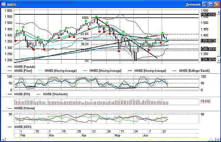
Task: Click the 61.8% Fibonacci level label
Action: click(x=85, y=34)
